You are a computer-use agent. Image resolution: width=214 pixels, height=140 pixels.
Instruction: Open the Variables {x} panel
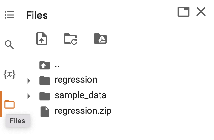(9, 74)
